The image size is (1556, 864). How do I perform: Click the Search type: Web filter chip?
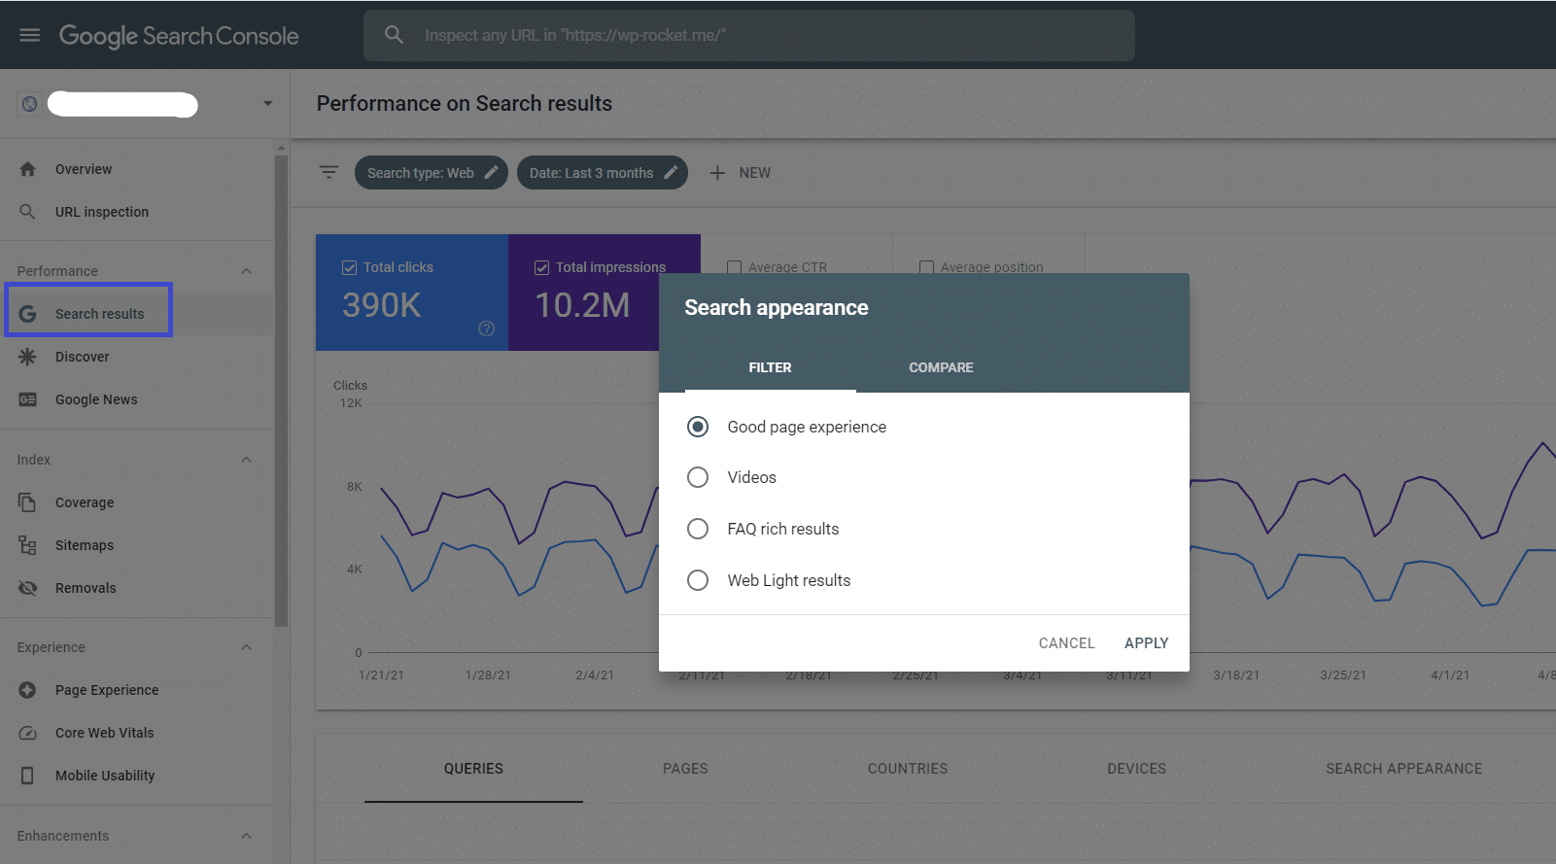coord(431,173)
